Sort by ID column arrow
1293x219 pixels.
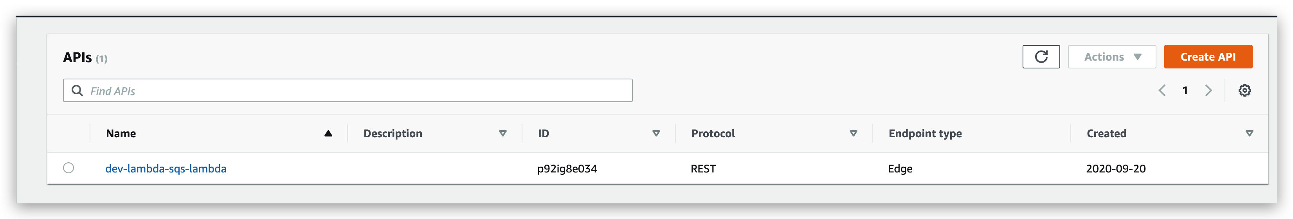coord(656,133)
